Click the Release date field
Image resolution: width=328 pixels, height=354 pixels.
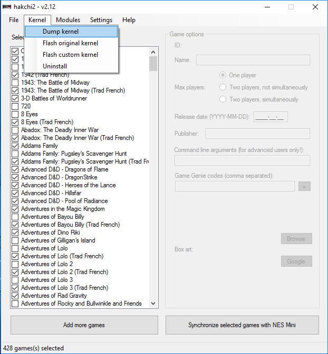pos(271,117)
